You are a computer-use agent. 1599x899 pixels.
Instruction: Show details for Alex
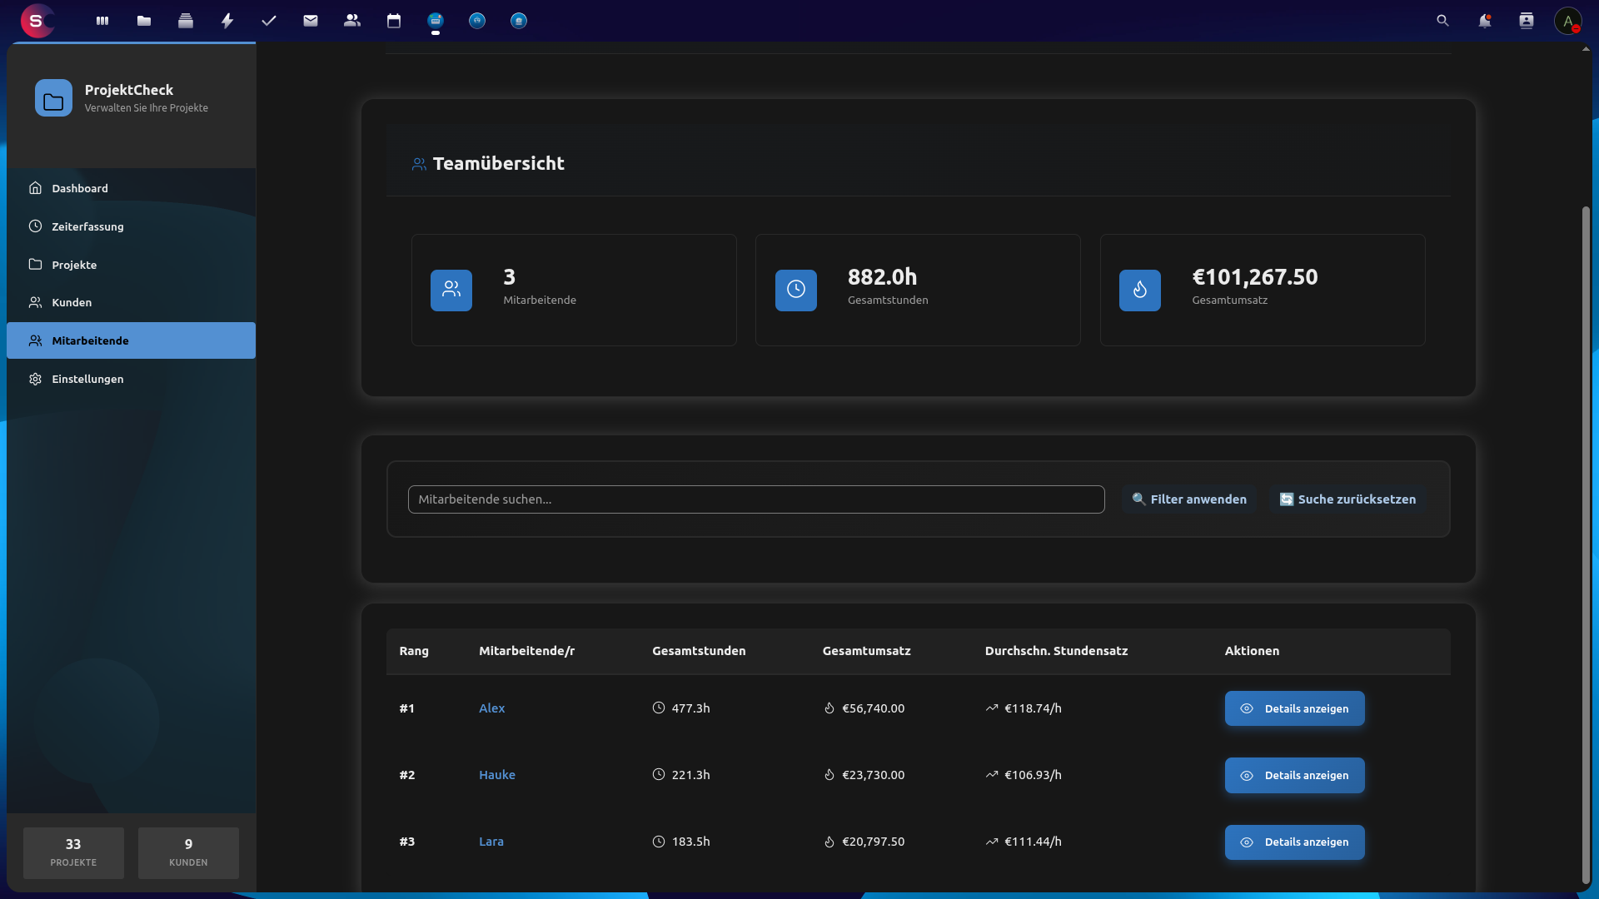coord(1294,708)
